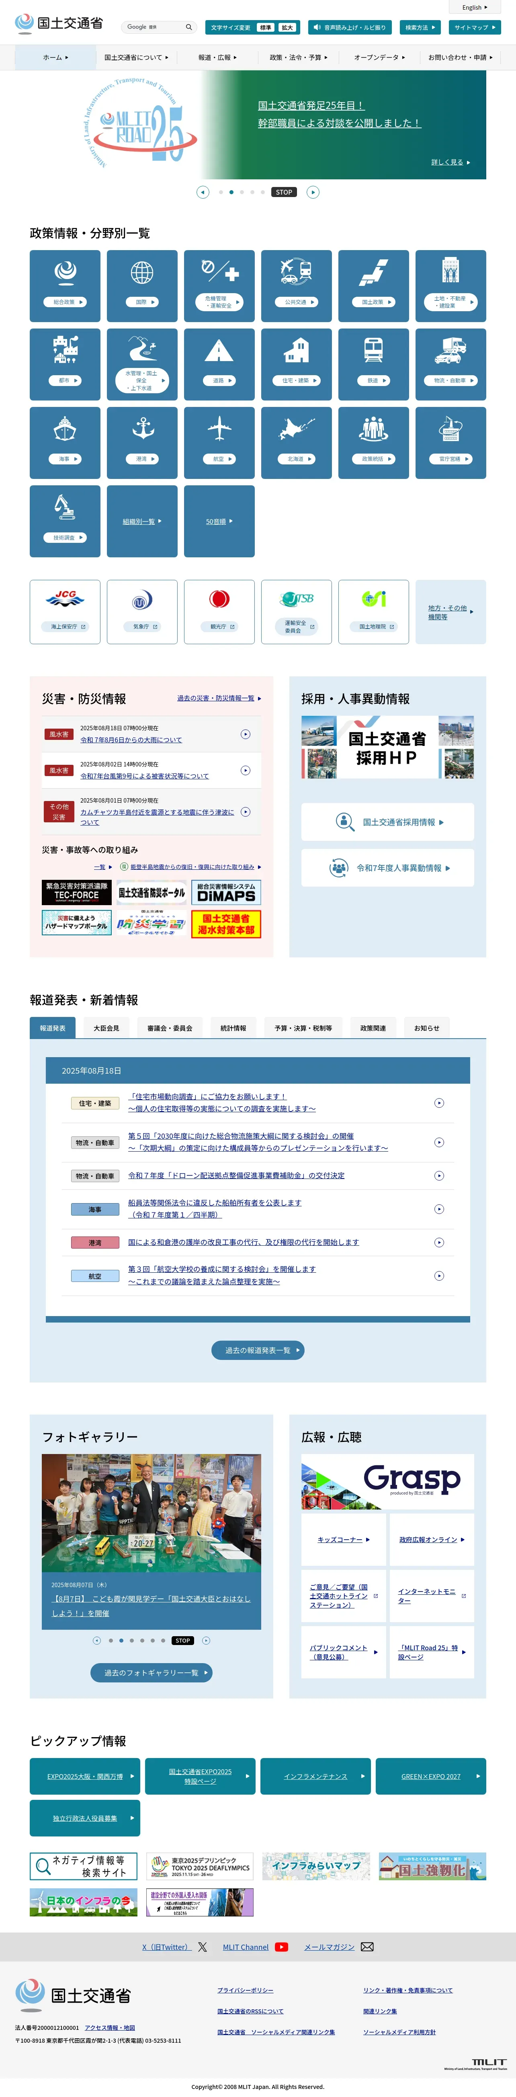Open the サイトマップ button
The image size is (516, 2097).
pos(475,28)
